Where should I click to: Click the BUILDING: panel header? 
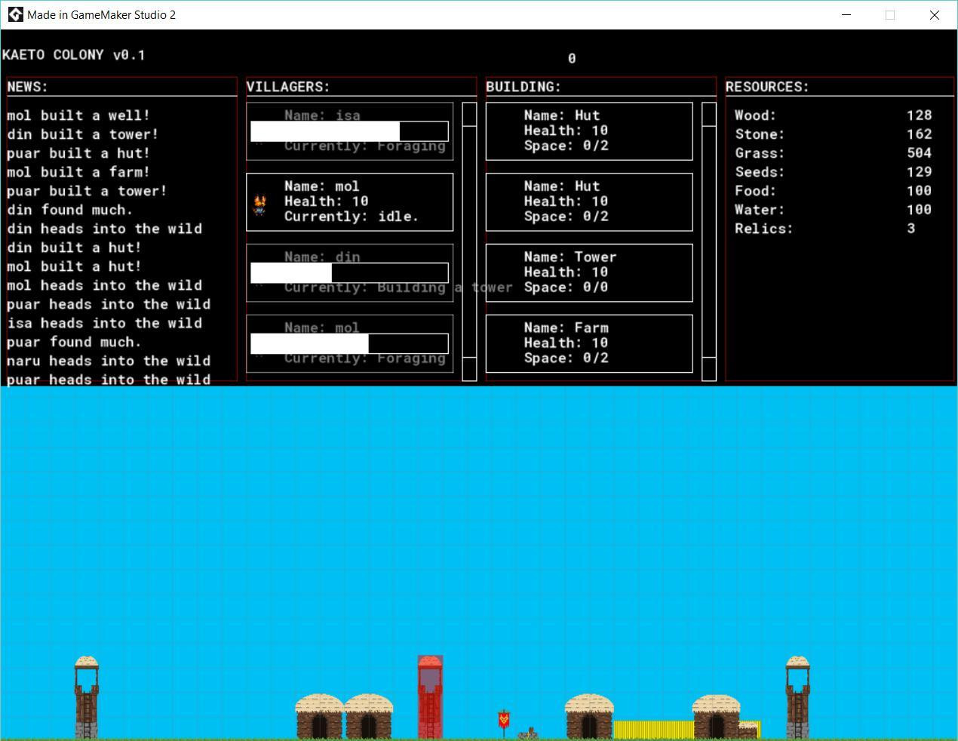pos(524,87)
